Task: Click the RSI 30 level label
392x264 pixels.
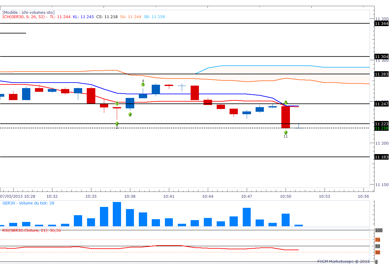Action: pyautogui.click(x=378, y=252)
